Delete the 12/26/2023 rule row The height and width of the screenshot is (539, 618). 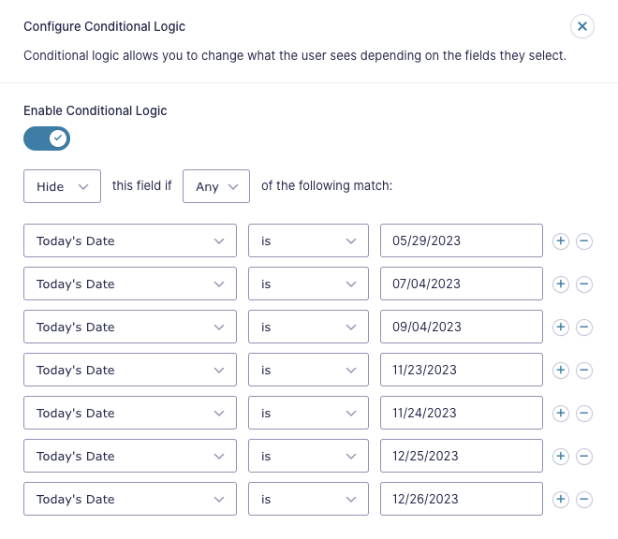point(584,499)
